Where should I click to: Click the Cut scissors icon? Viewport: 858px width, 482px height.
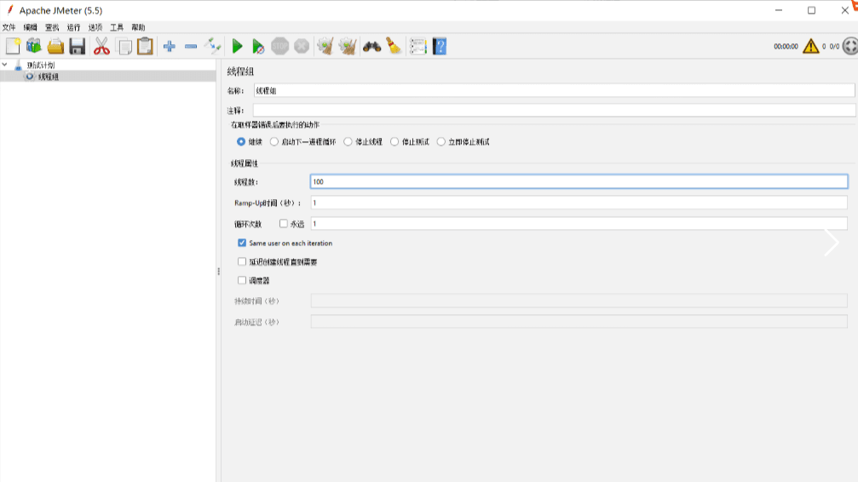101,46
